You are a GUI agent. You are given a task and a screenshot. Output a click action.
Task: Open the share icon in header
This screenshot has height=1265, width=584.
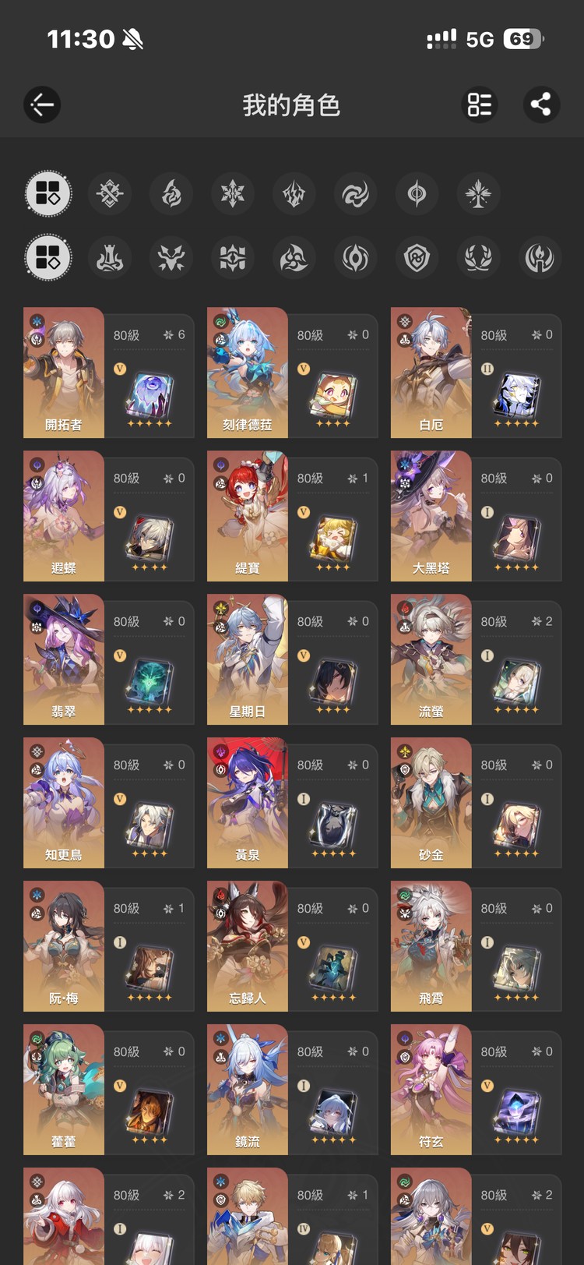pyautogui.click(x=541, y=104)
